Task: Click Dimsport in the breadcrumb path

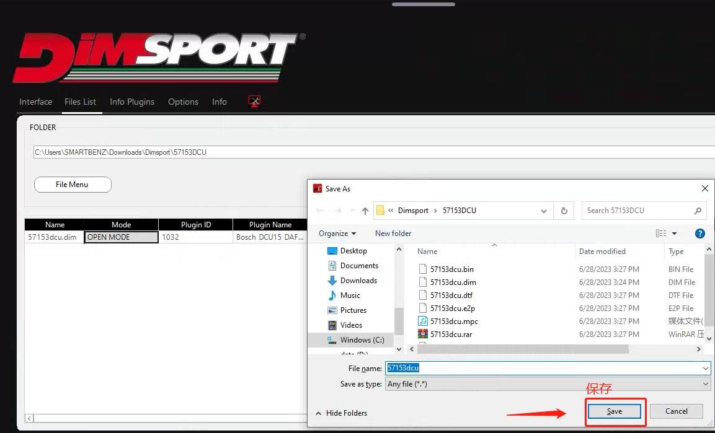Action: (413, 211)
